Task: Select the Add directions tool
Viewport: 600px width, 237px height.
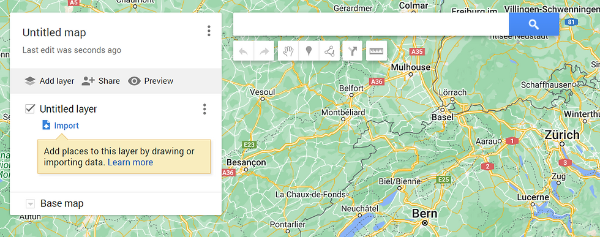Action: [x=353, y=51]
